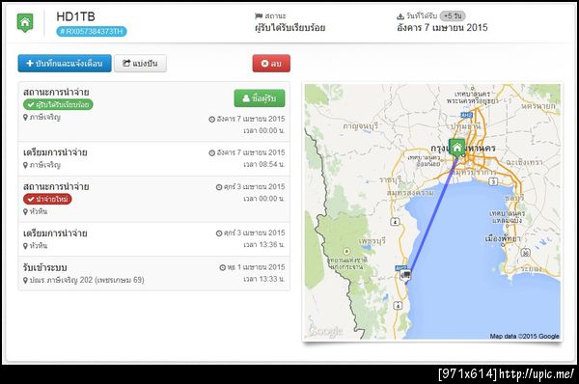Click the Pattaya city label on the map
The height and width of the screenshot is (384, 579).
503,238
